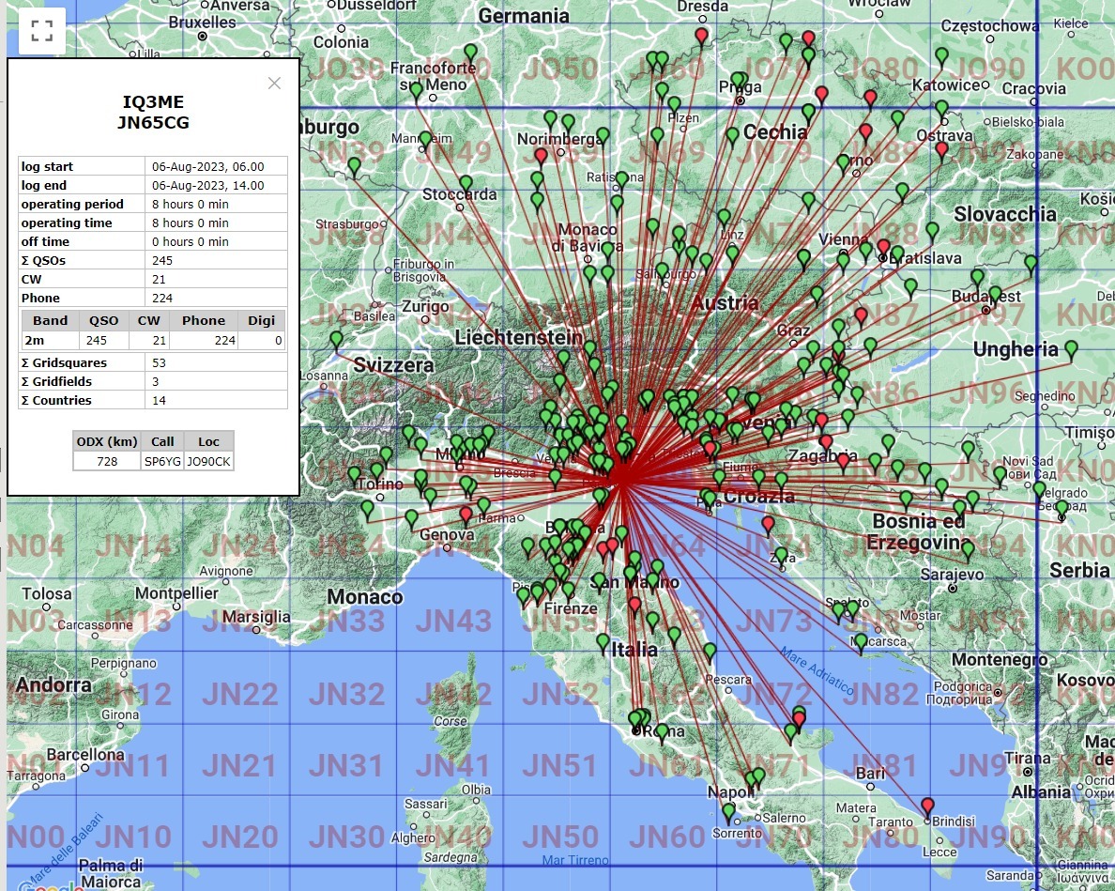Viewport: 1115px width, 891px height.
Task: Click the green marker at Zara
Action: pyautogui.click(x=782, y=558)
